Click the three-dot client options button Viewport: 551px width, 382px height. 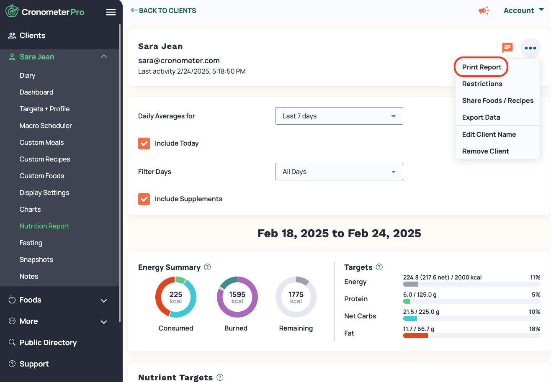coord(530,48)
